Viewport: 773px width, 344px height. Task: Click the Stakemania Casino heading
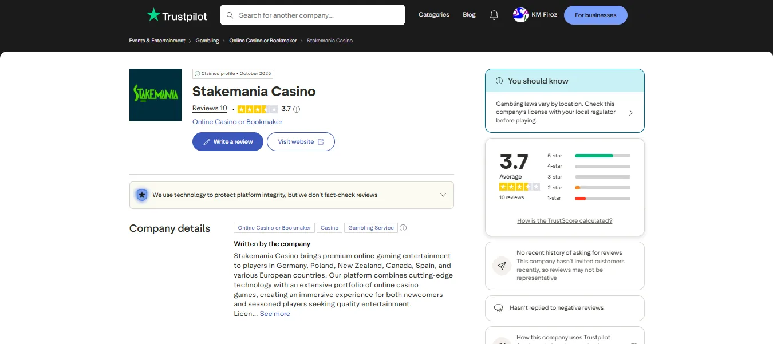click(254, 92)
